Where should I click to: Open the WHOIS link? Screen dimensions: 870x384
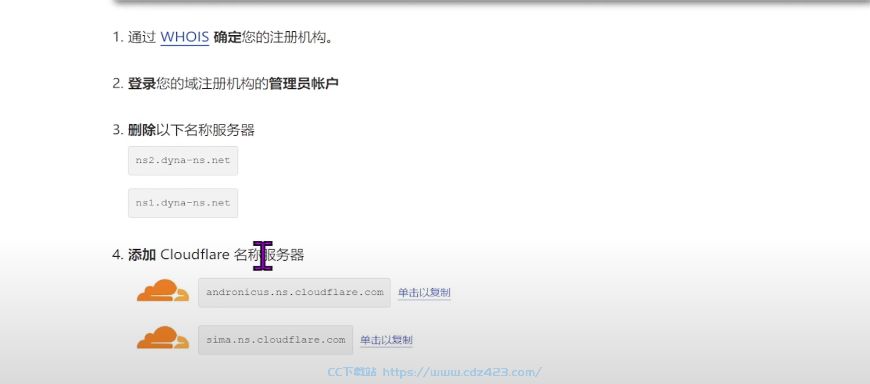pyautogui.click(x=184, y=37)
